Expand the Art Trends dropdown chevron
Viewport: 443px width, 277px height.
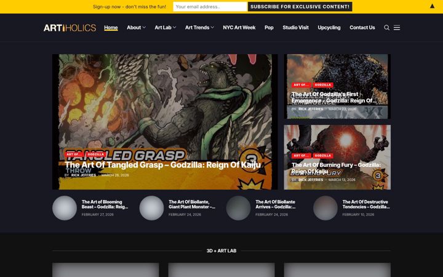click(212, 28)
